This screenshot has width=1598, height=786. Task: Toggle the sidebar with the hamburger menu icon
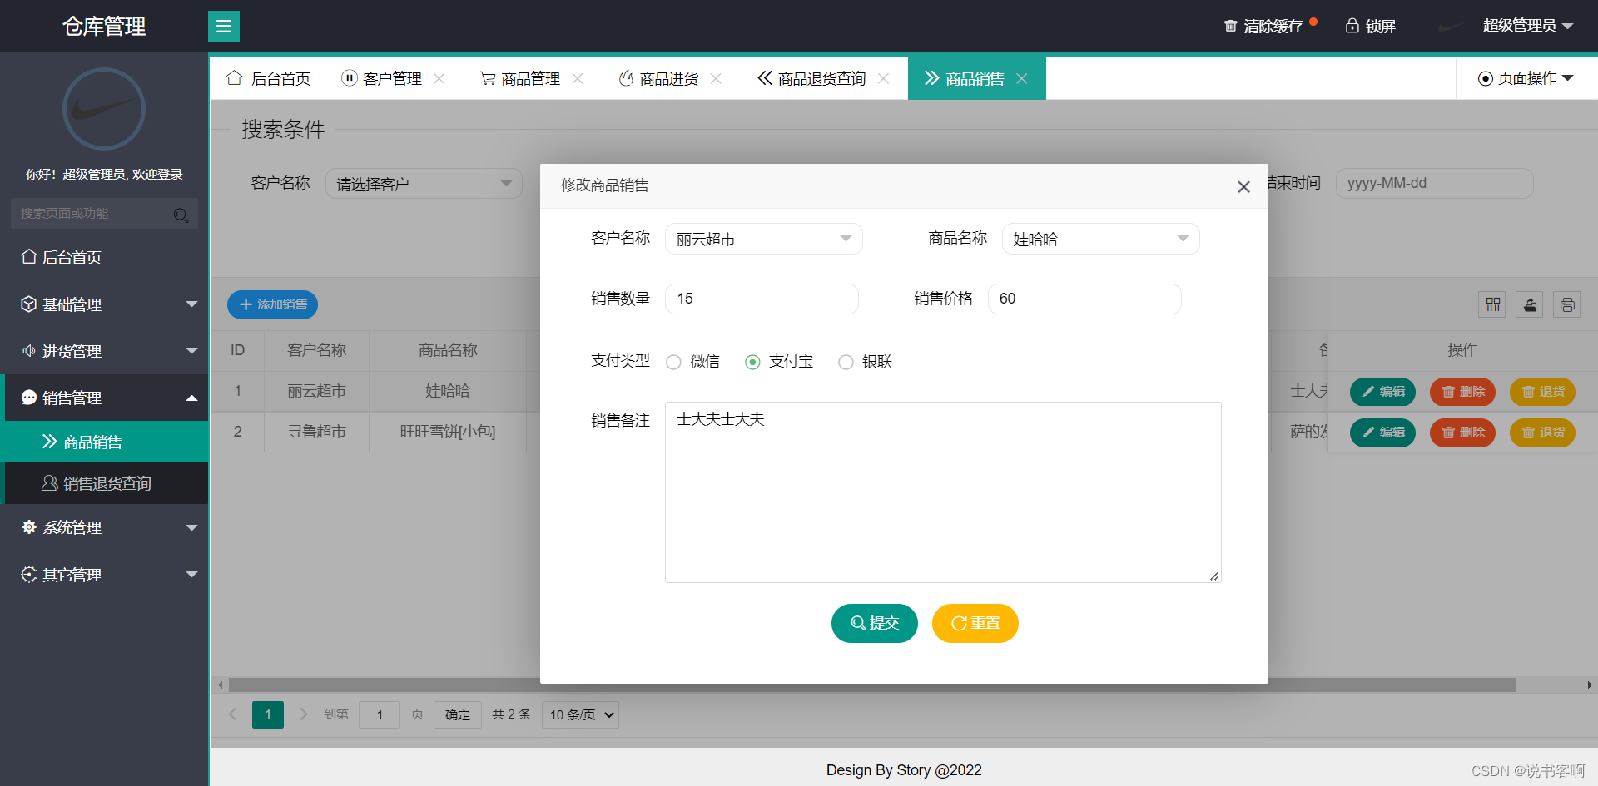tap(223, 26)
